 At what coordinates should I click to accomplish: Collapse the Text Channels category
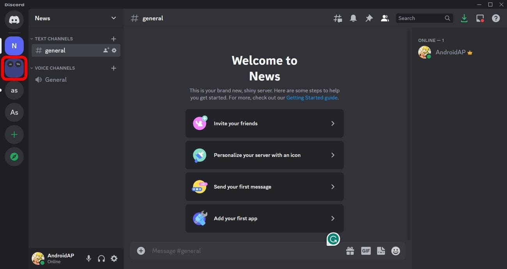tap(53, 39)
